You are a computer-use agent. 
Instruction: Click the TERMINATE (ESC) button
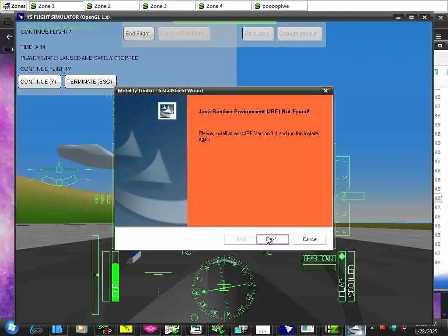pyautogui.click(x=91, y=82)
